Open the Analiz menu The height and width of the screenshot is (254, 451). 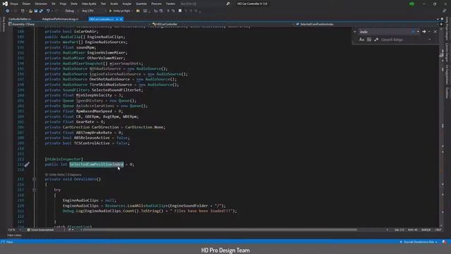pos(114,4)
